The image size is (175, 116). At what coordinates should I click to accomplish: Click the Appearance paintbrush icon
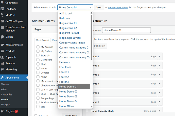tap(2, 78)
